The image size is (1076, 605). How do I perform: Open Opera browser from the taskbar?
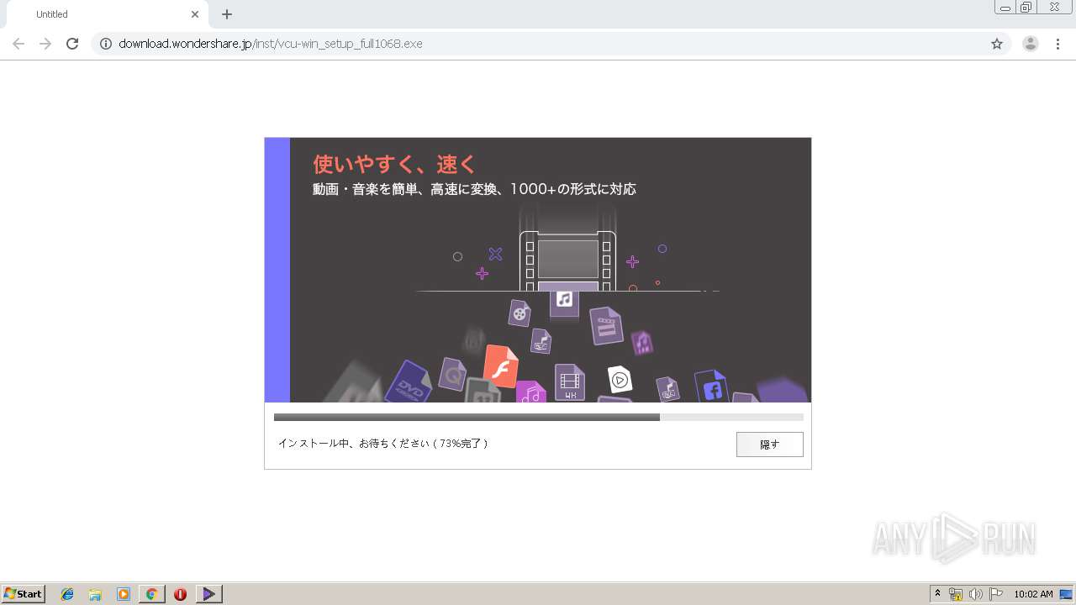point(180,594)
